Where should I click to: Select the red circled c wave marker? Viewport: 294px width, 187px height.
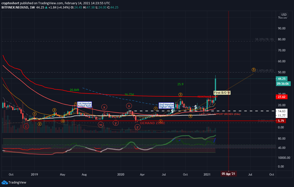[26, 127]
